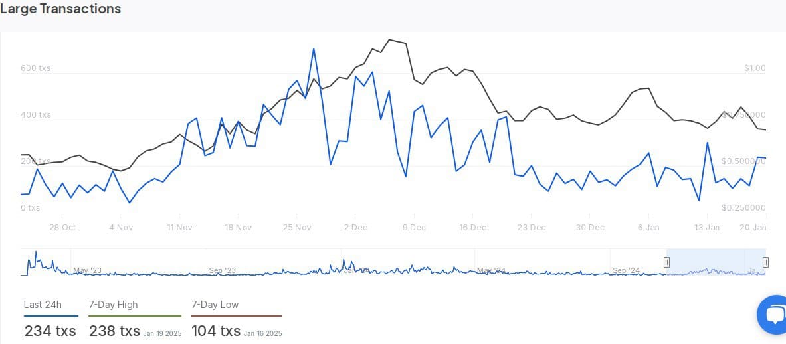Screen dimensions: 786x344
Task: Click the 234 txs value
Action: (x=50, y=331)
